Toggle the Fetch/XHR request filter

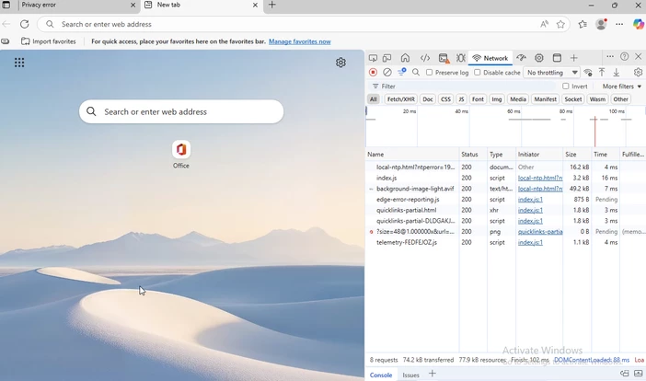coord(400,99)
